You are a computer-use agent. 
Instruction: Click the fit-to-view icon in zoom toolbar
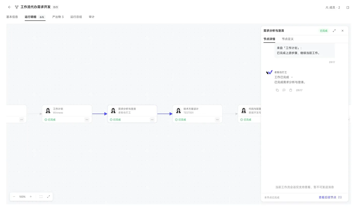[41, 197]
